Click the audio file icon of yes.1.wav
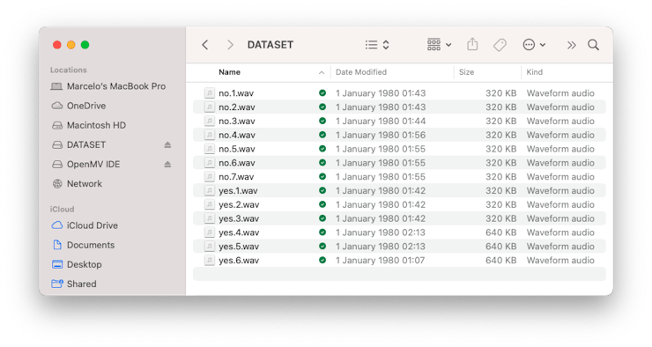 pyautogui.click(x=209, y=191)
